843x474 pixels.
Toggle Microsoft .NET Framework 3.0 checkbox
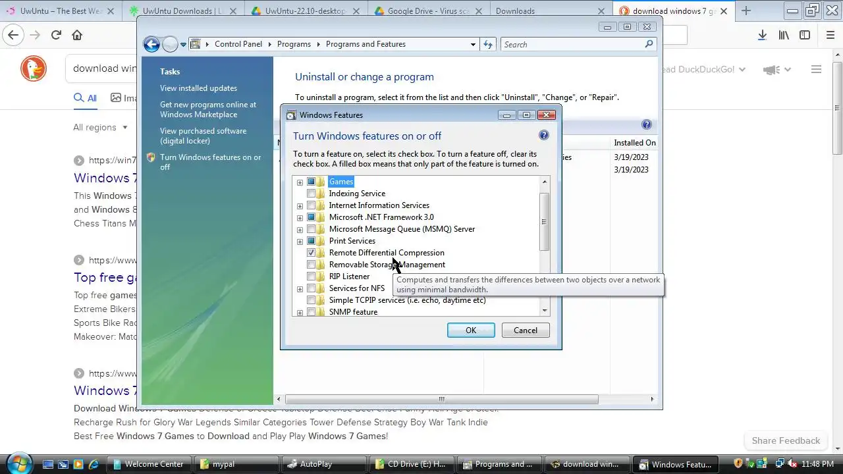point(312,217)
